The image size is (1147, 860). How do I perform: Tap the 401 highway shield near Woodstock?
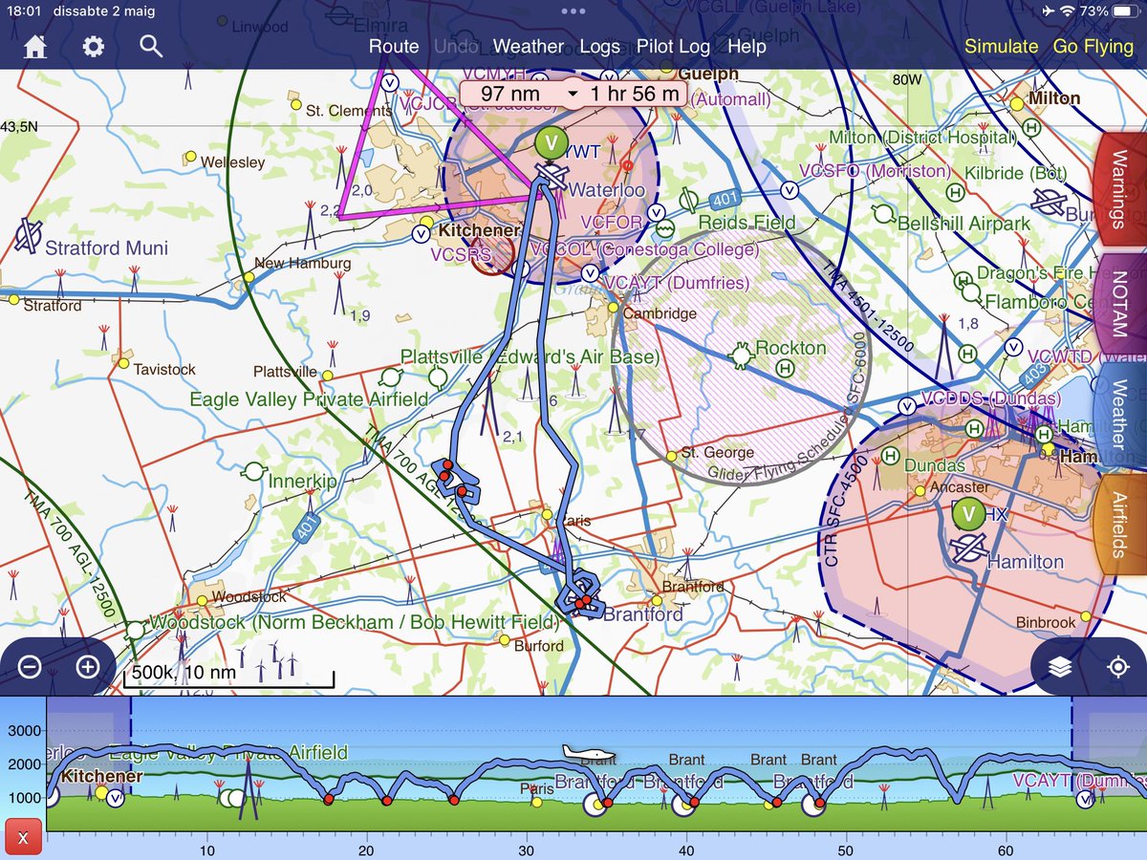coord(305,527)
